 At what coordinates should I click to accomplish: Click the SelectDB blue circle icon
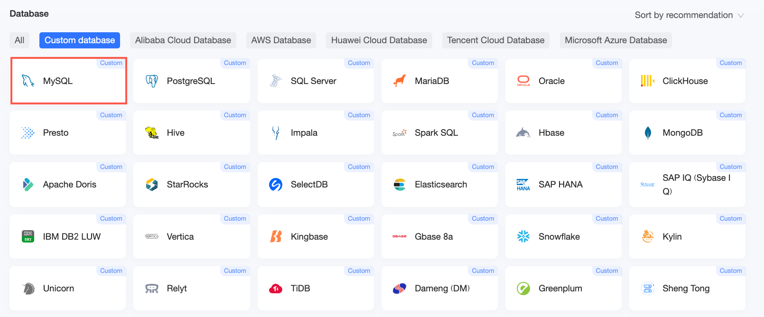(x=276, y=185)
